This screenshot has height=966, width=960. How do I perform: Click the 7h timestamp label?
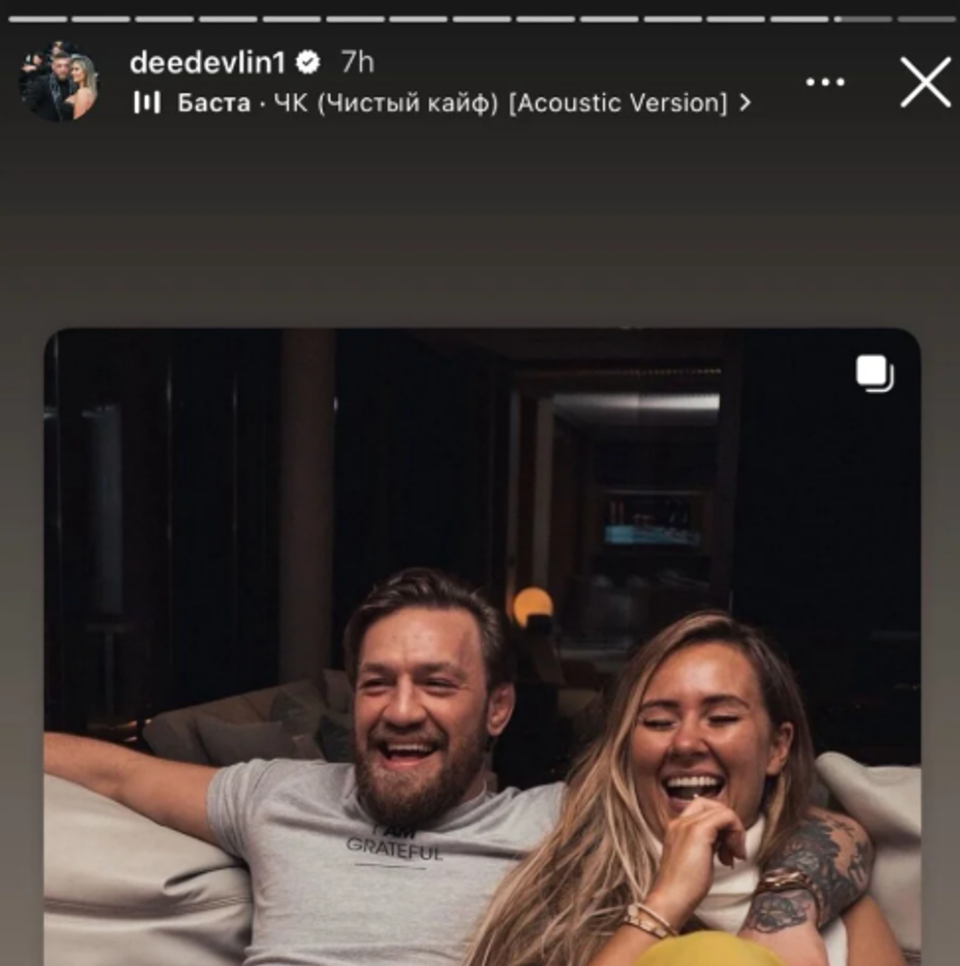coord(358,63)
